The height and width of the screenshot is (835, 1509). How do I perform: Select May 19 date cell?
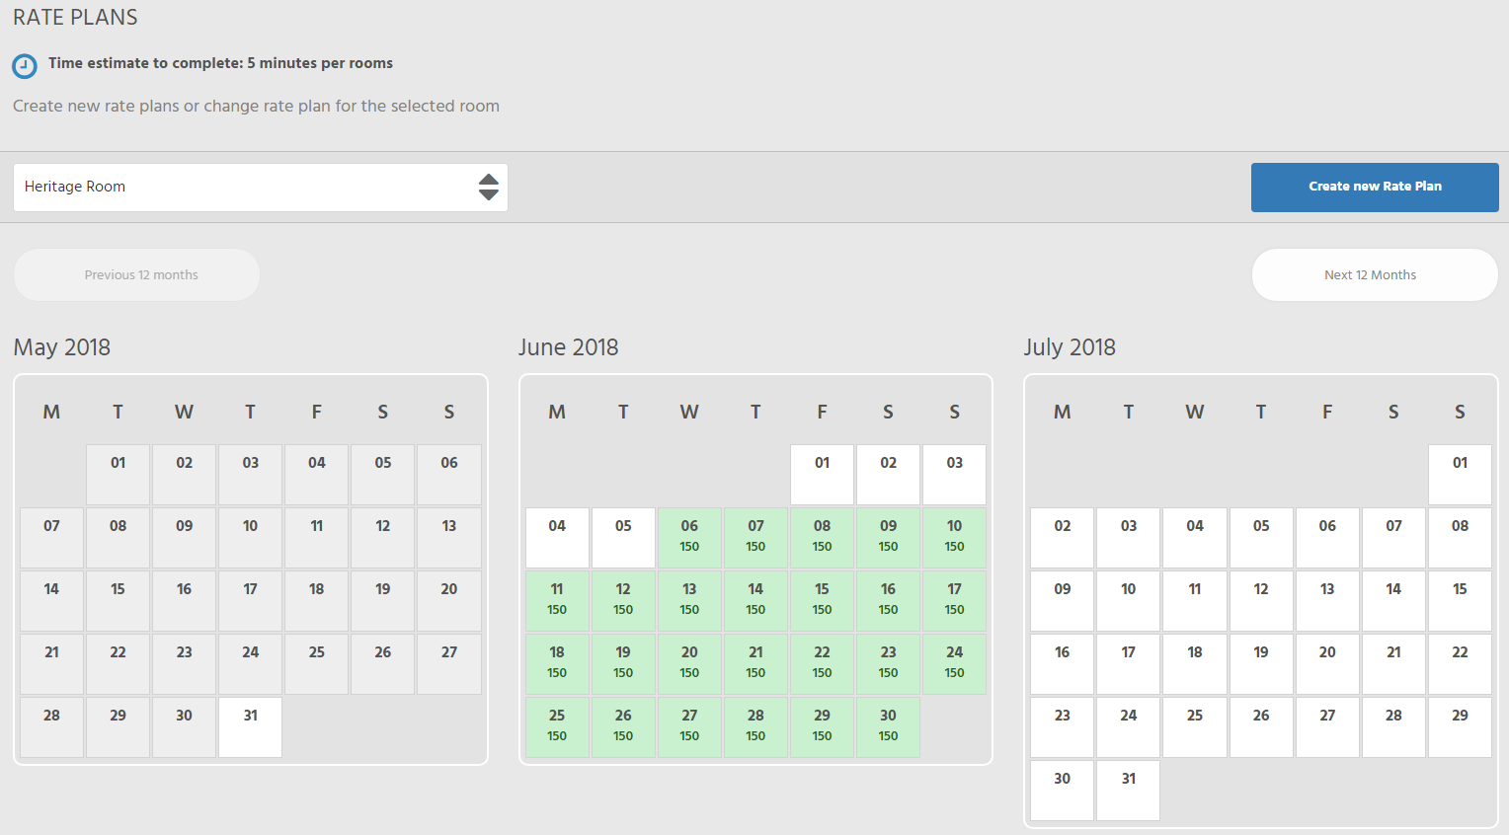click(383, 601)
